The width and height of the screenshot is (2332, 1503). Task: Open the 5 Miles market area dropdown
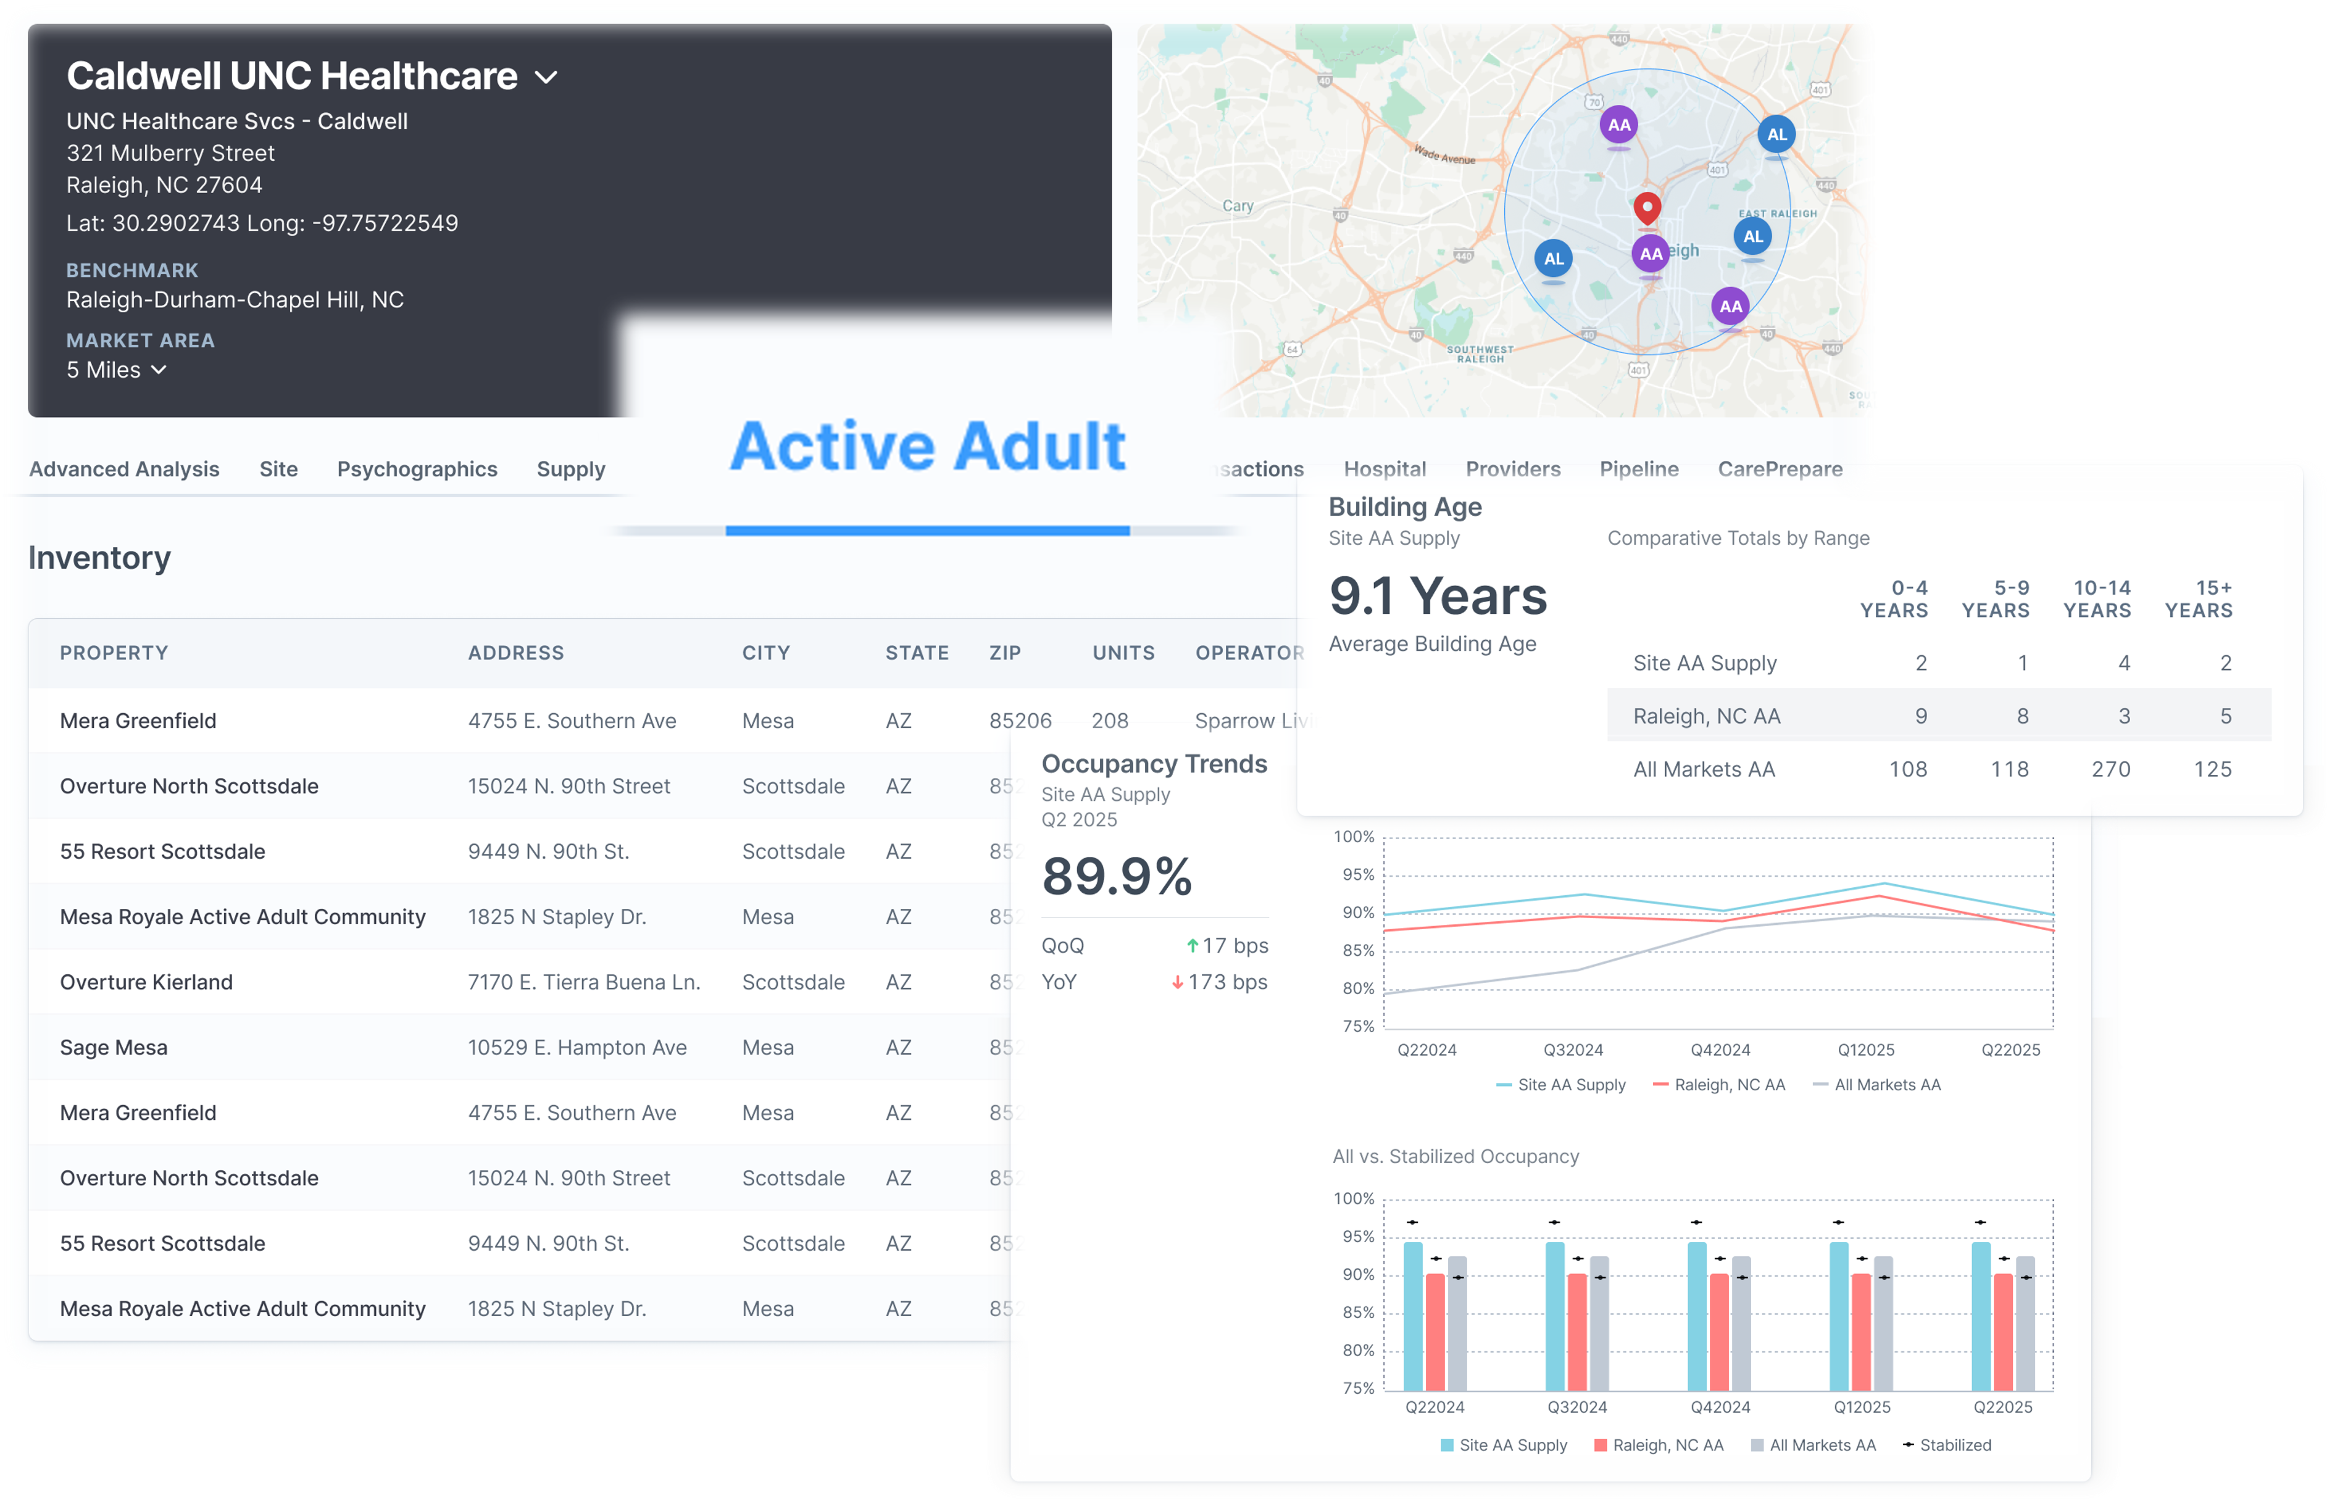(116, 370)
